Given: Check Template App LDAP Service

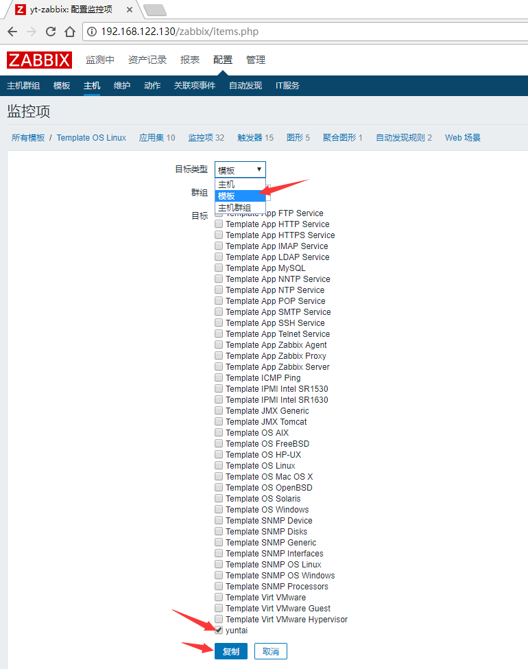Looking at the screenshot, I should click(219, 257).
